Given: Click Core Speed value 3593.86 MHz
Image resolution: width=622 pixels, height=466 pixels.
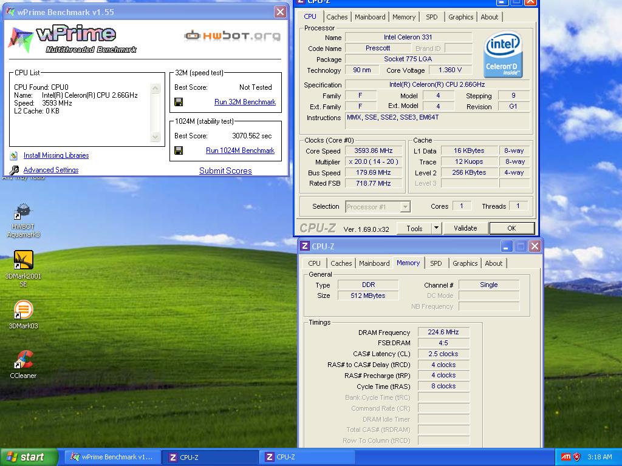Looking at the screenshot, I should pyautogui.click(x=374, y=150).
